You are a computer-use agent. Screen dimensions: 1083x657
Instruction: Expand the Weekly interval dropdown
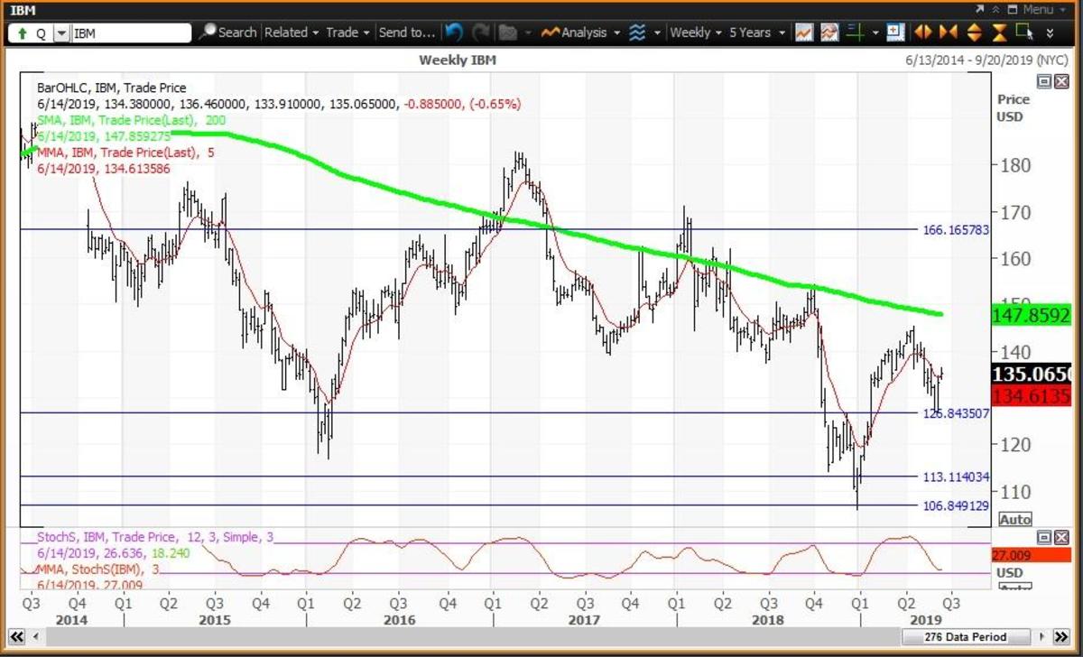pos(696,32)
